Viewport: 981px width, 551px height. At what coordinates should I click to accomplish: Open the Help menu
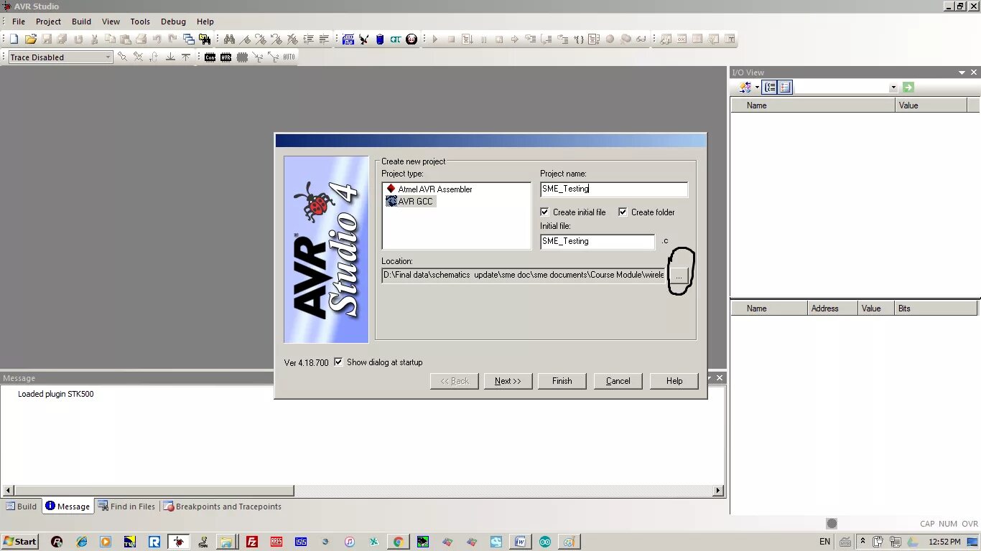pos(205,22)
